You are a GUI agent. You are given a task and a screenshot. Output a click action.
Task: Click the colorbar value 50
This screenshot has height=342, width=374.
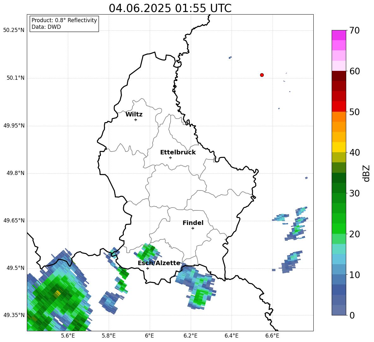[354, 112]
